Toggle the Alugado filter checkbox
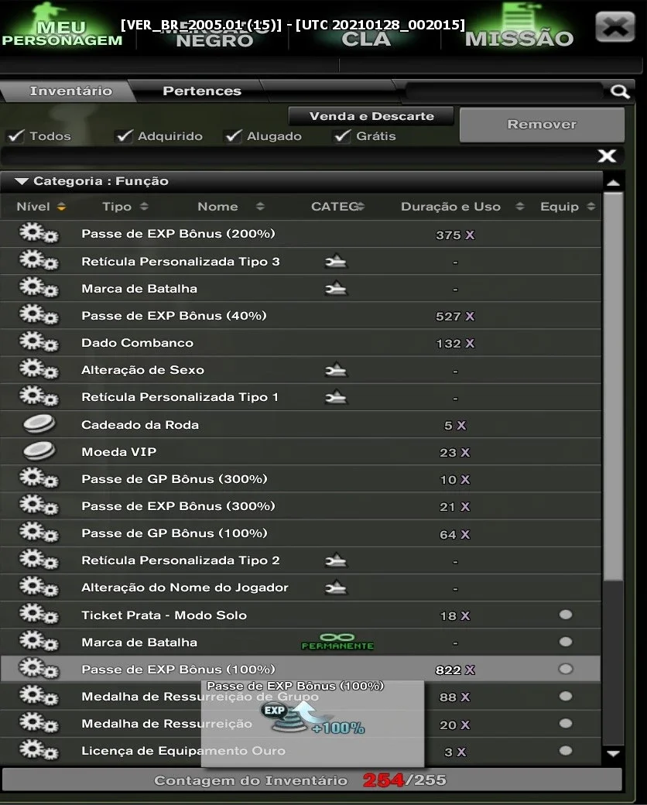Image resolution: width=647 pixels, height=805 pixels. pyautogui.click(x=234, y=136)
